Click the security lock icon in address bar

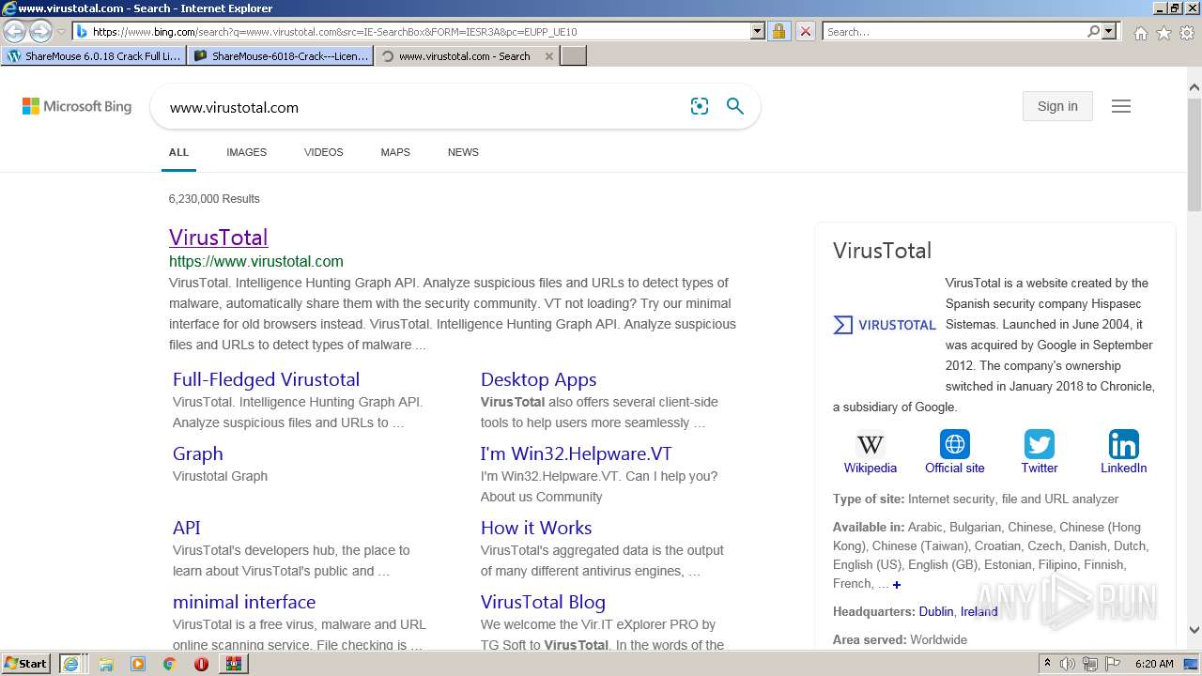pyautogui.click(x=778, y=31)
